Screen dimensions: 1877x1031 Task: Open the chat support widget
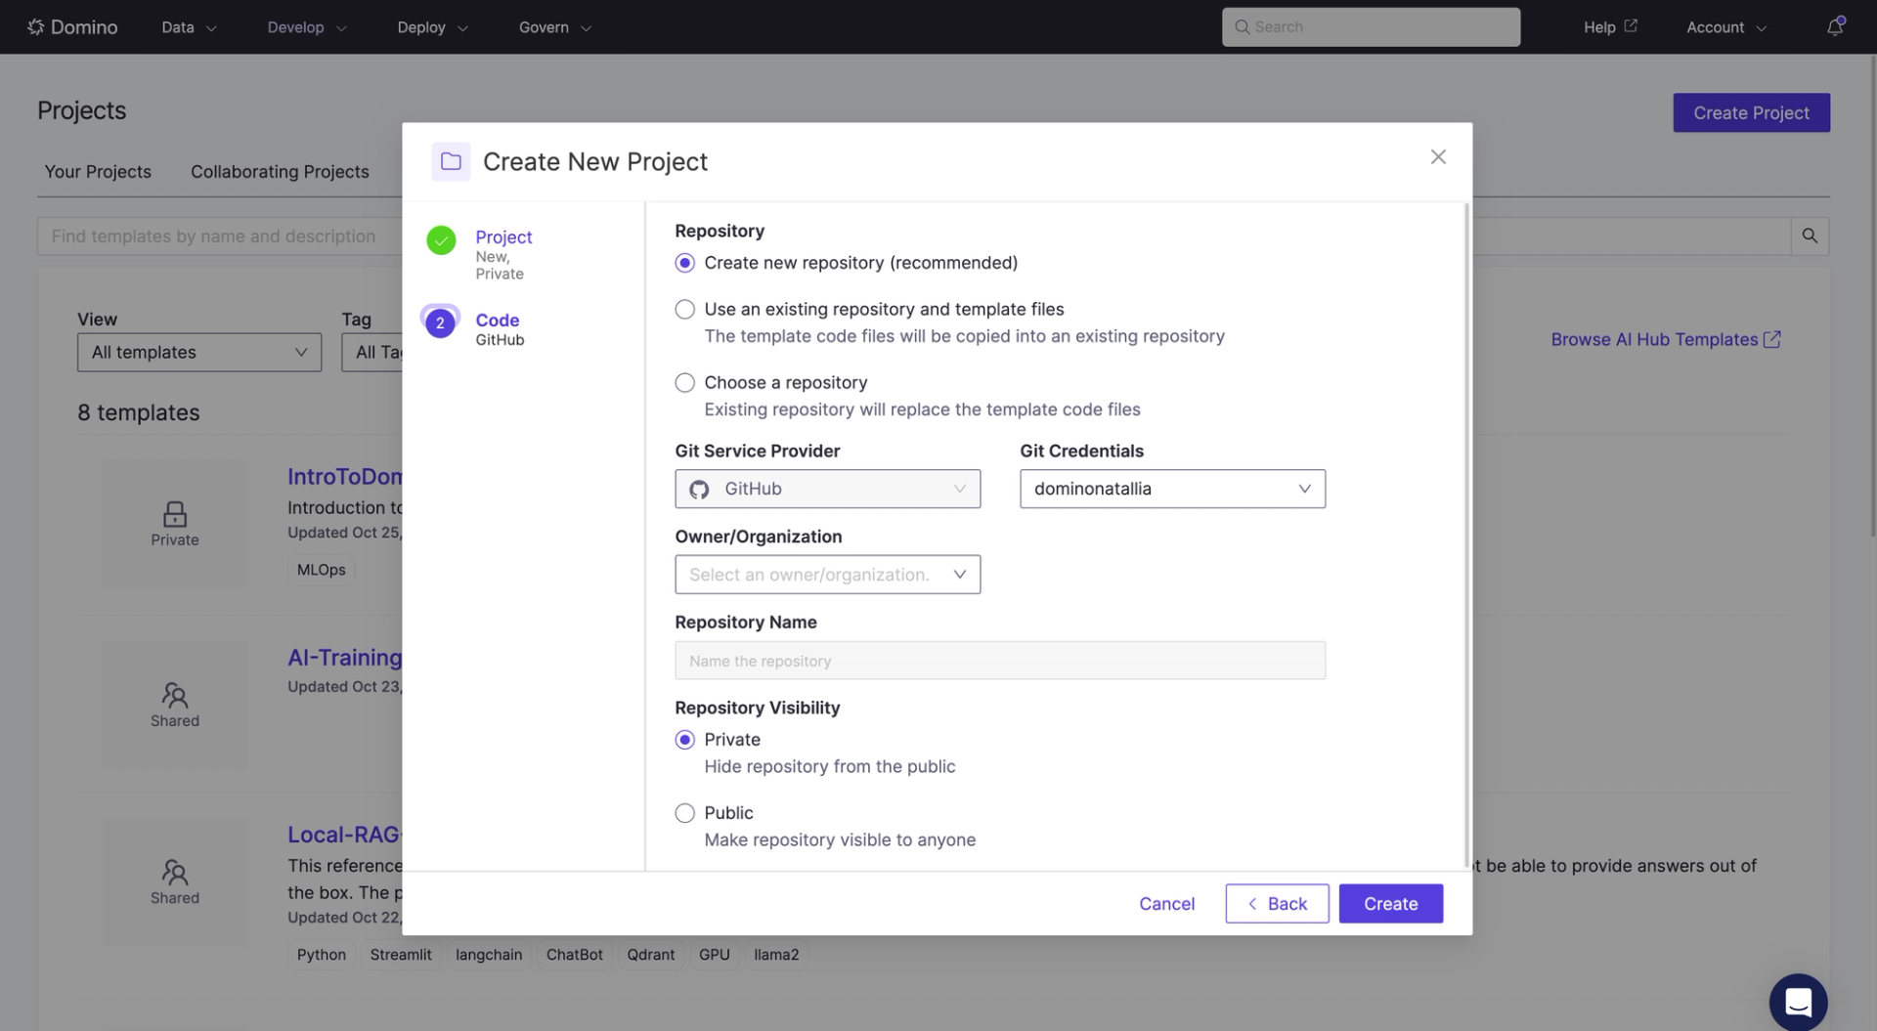click(1798, 1002)
